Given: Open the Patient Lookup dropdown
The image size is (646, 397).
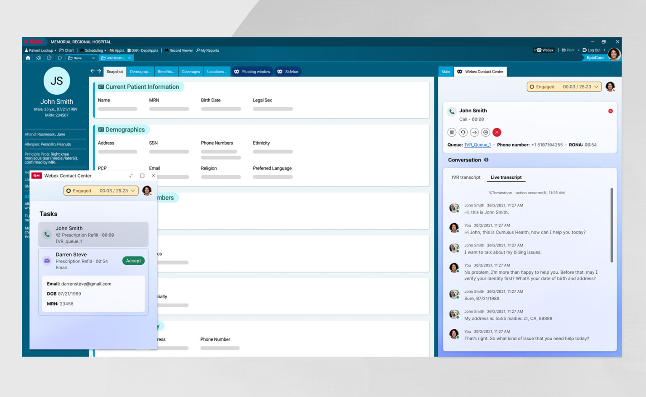Looking at the screenshot, I should (40, 50).
